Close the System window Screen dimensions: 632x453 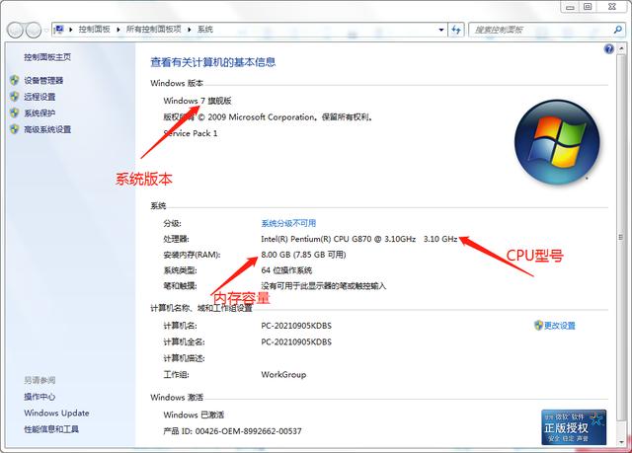pos(612,7)
